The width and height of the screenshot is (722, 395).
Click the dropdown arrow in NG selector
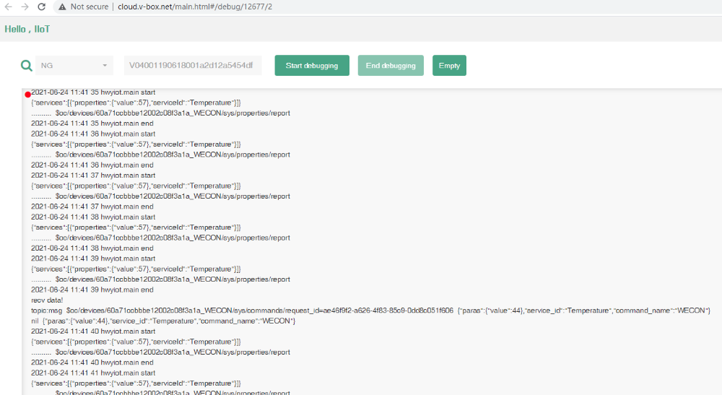[105, 66]
